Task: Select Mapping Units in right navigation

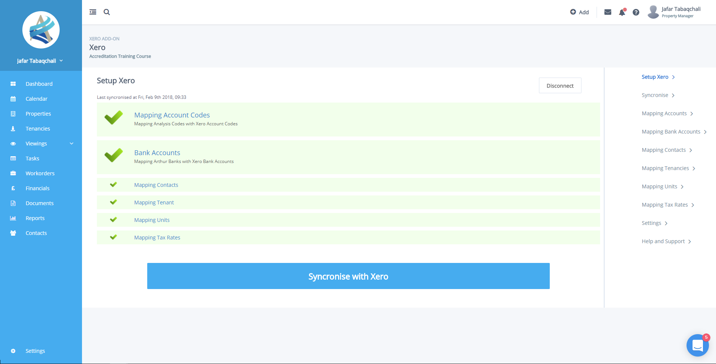Action: (659, 186)
